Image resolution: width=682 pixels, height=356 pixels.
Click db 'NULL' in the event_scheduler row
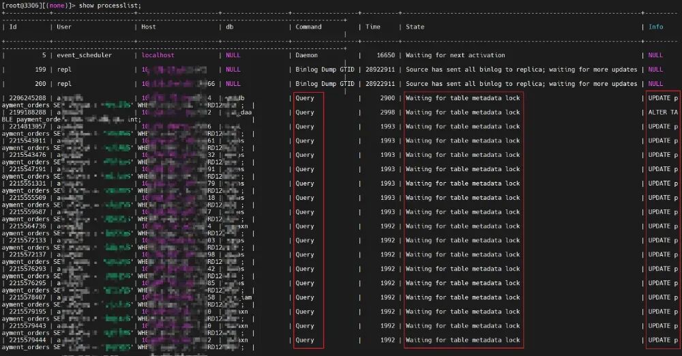click(x=233, y=55)
